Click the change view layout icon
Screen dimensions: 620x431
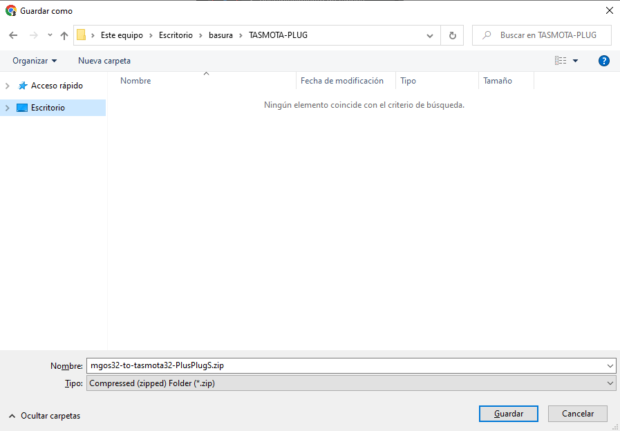(561, 61)
